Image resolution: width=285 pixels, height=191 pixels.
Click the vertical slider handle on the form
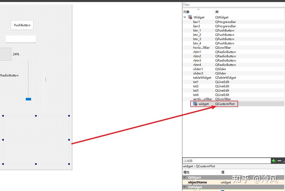[x=28, y=99]
